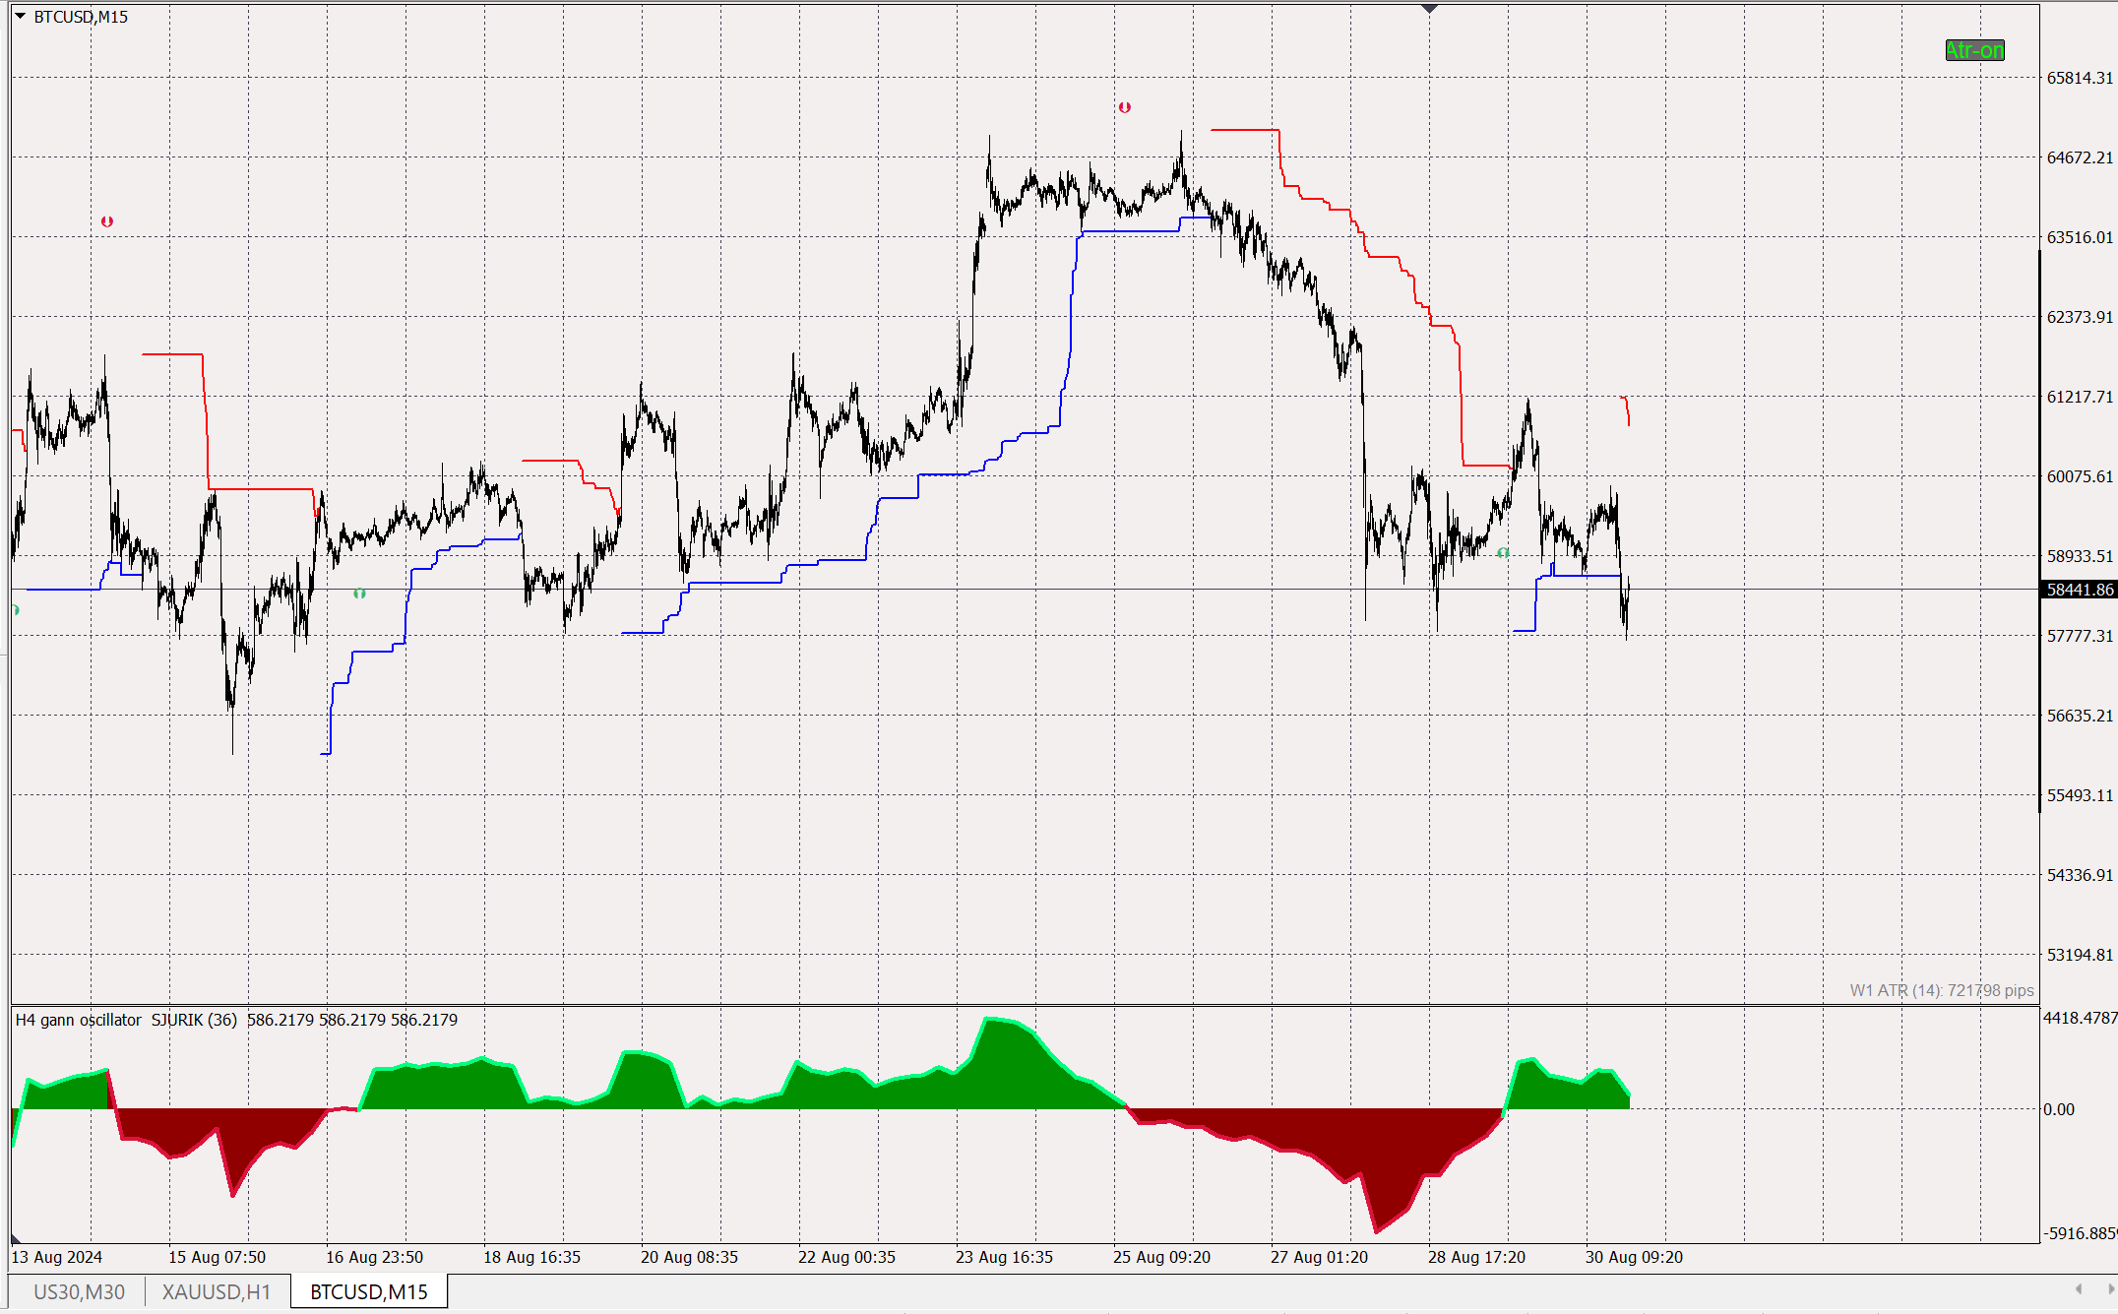Screen dimensions: 2118x1314
Task: Select the active BTCUSD,M15 chart tab
Action: point(369,1291)
